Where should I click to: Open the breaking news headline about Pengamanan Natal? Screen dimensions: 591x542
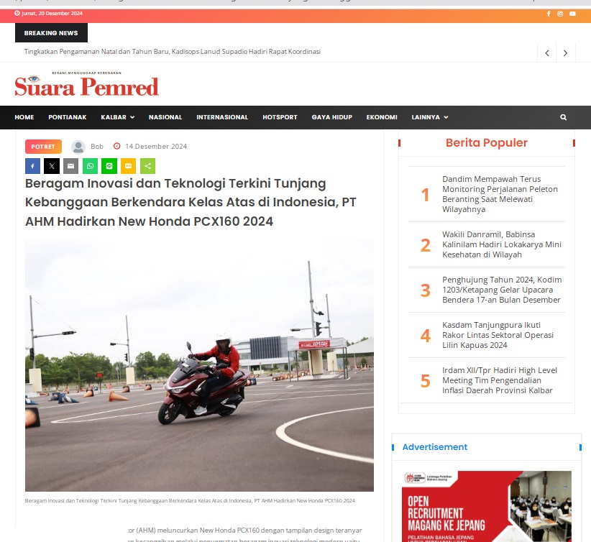[173, 52]
